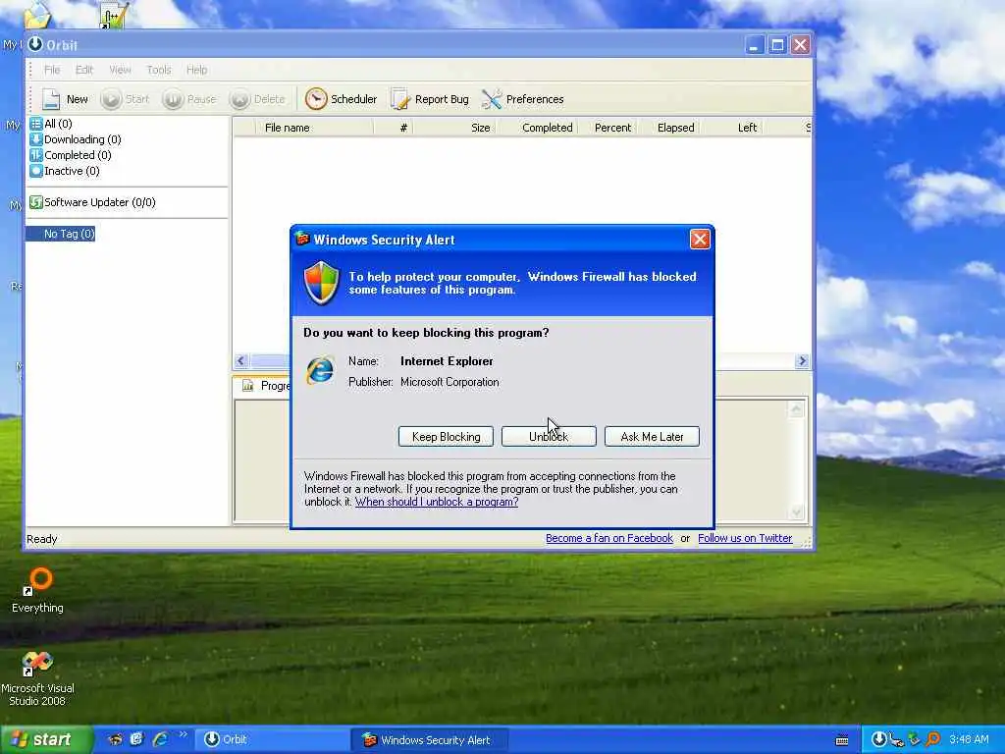Open Become a fan on Facebook link
The height and width of the screenshot is (754, 1005).
click(x=608, y=539)
